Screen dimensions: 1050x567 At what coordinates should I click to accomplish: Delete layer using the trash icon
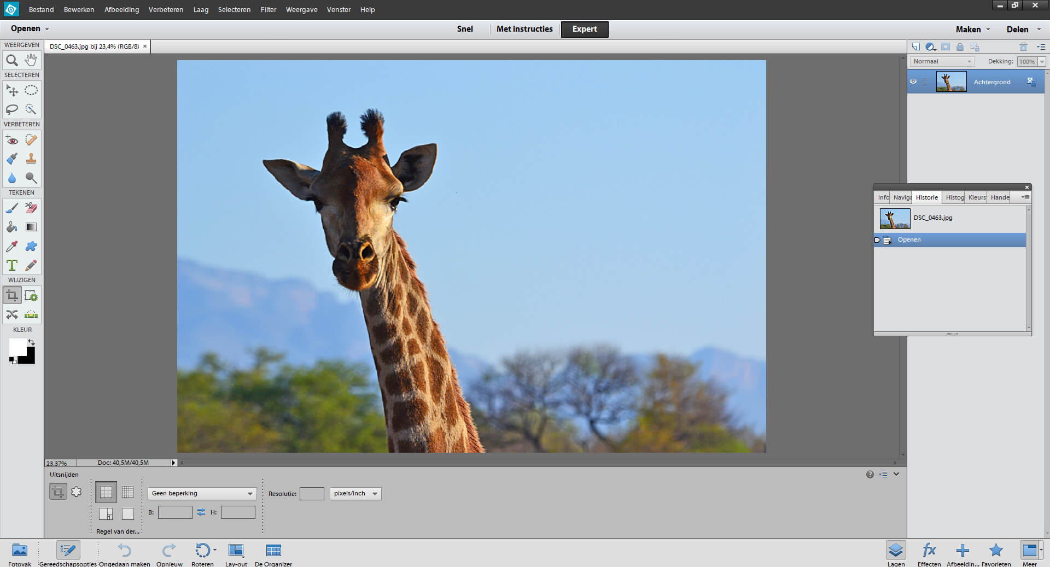point(1023,47)
